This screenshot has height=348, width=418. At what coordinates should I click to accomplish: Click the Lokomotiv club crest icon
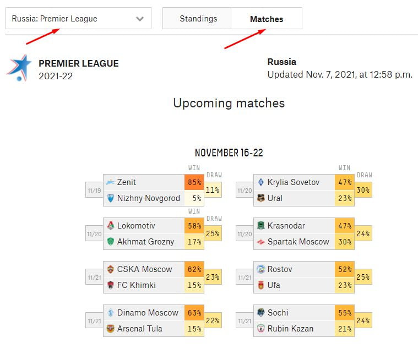pyautogui.click(x=110, y=226)
